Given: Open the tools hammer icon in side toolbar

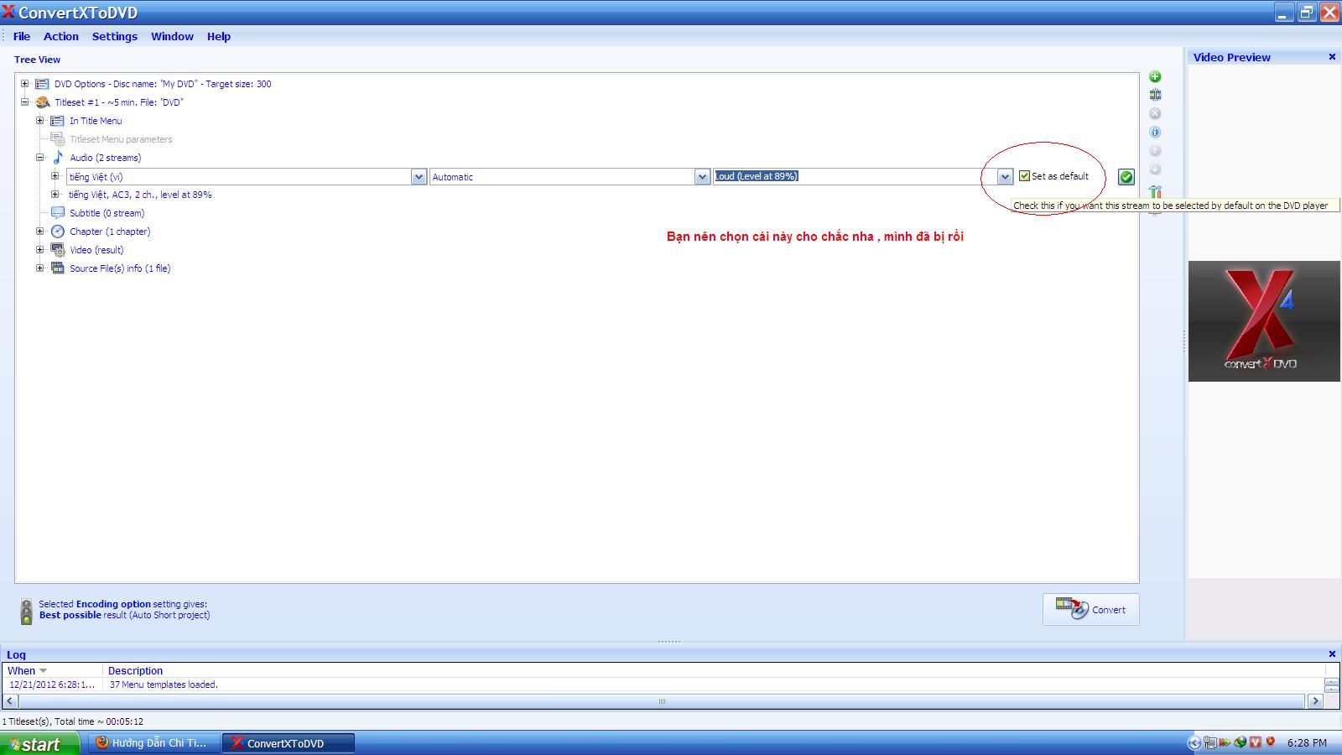Looking at the screenshot, I should tap(1155, 191).
